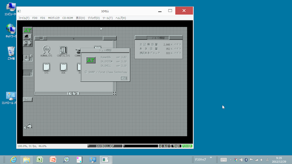Open the ファイル(F) menu

point(24,18)
